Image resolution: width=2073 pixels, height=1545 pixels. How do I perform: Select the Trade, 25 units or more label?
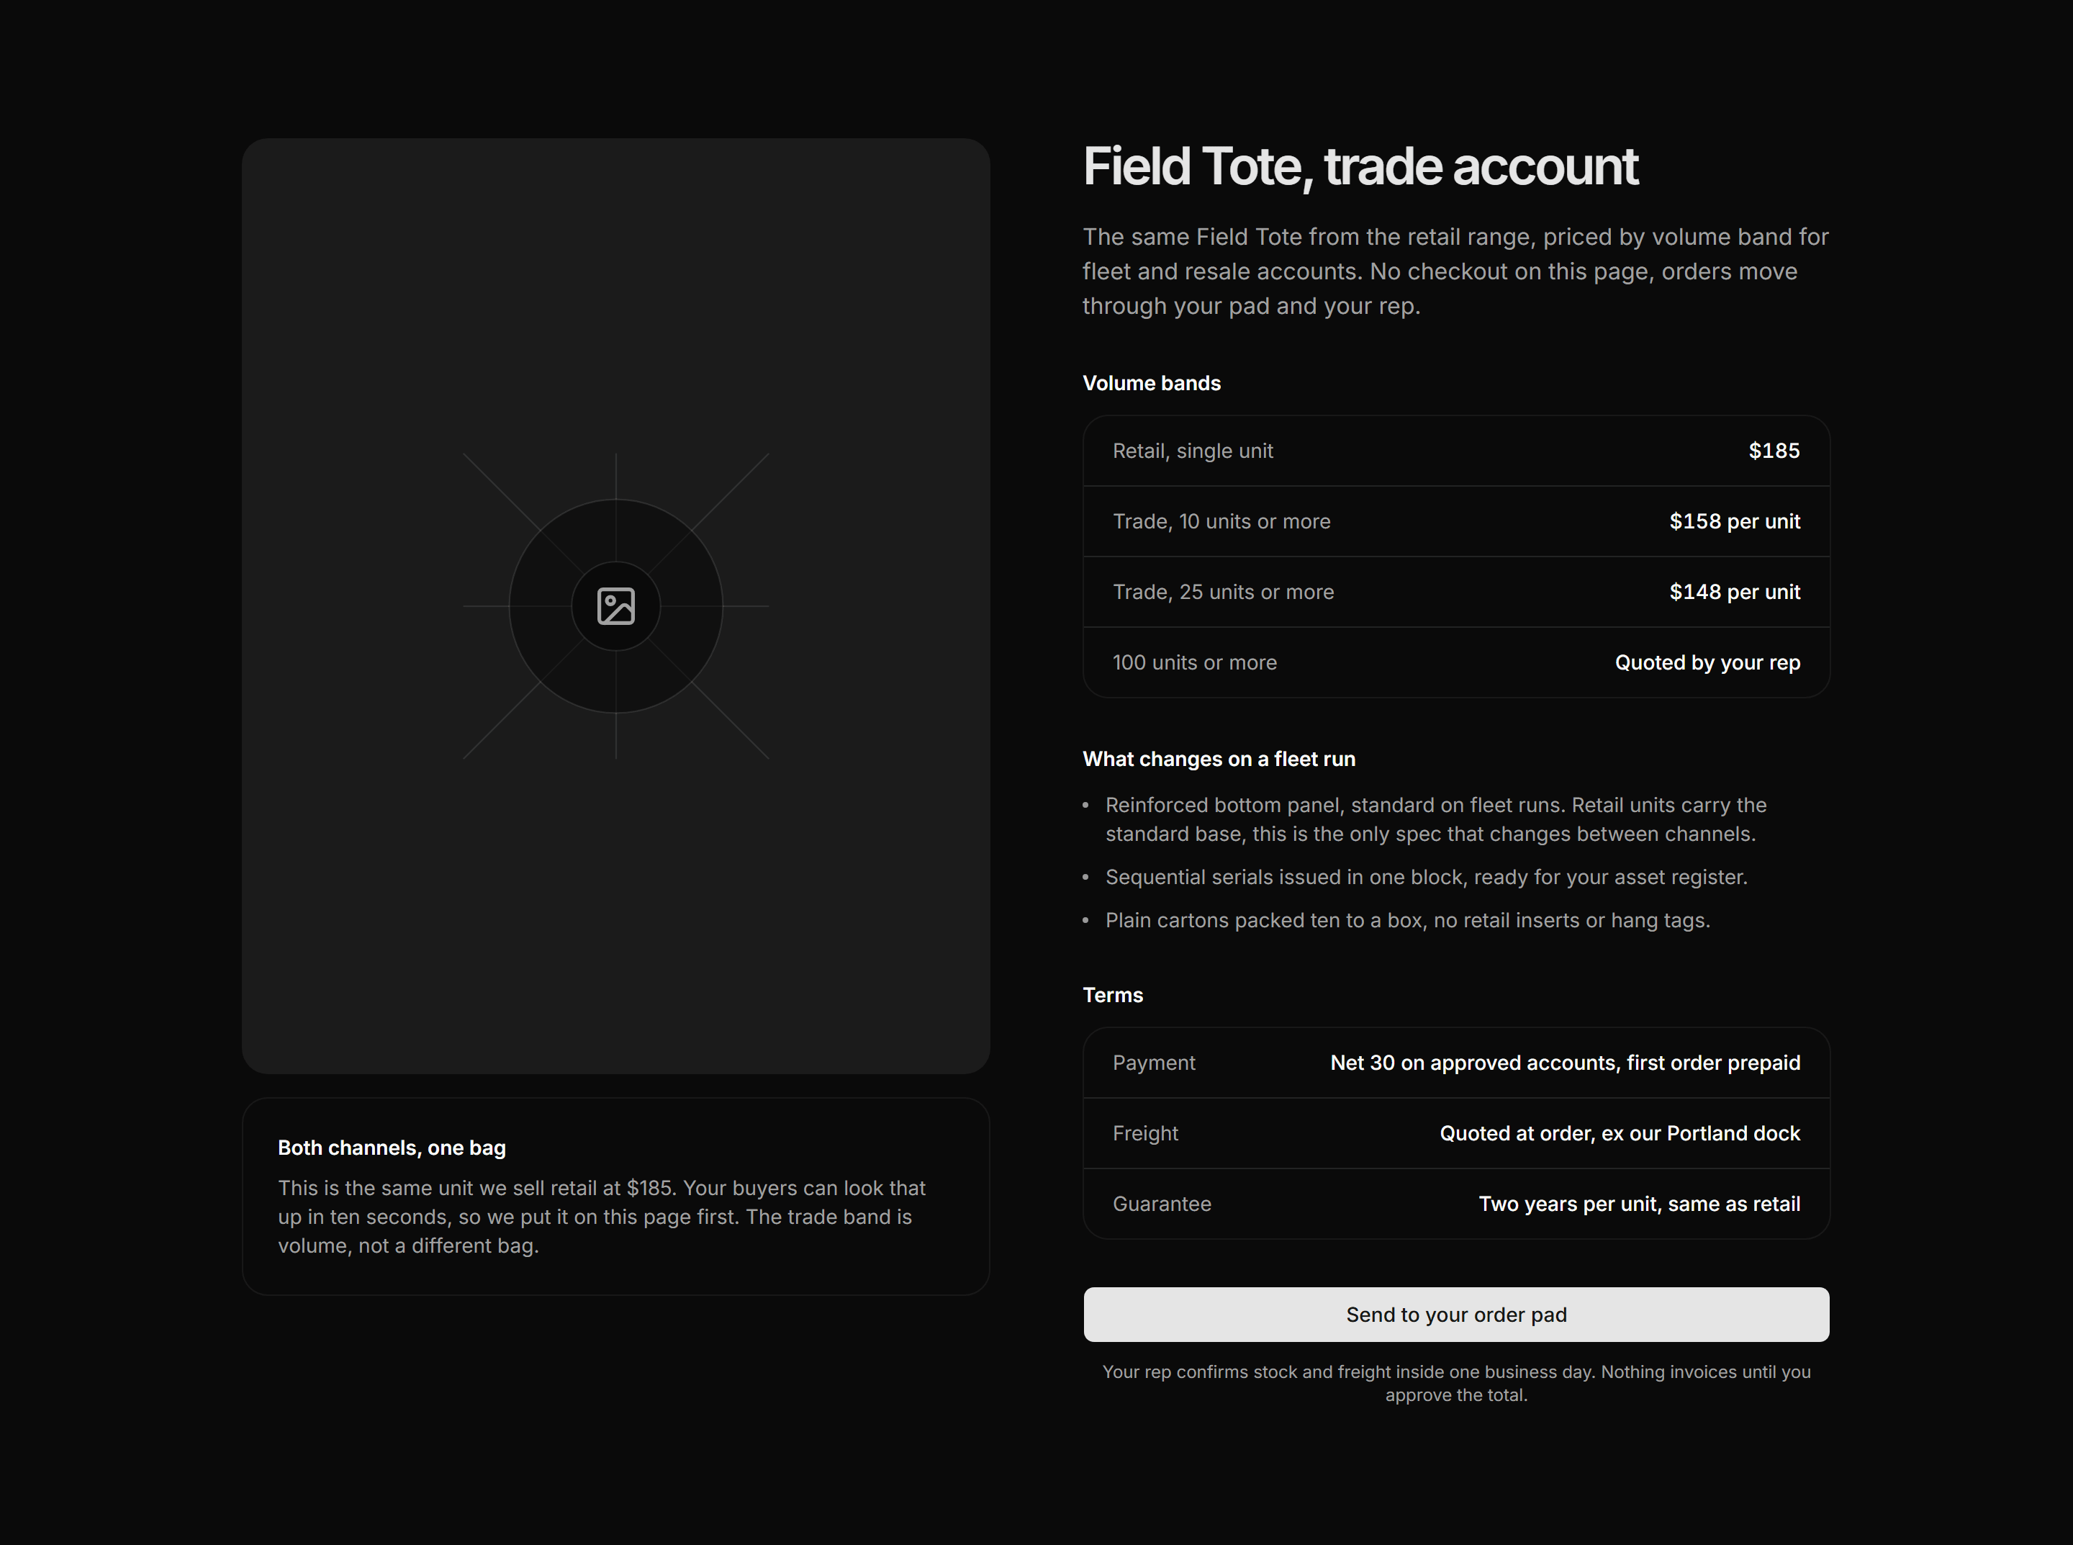coord(1223,592)
